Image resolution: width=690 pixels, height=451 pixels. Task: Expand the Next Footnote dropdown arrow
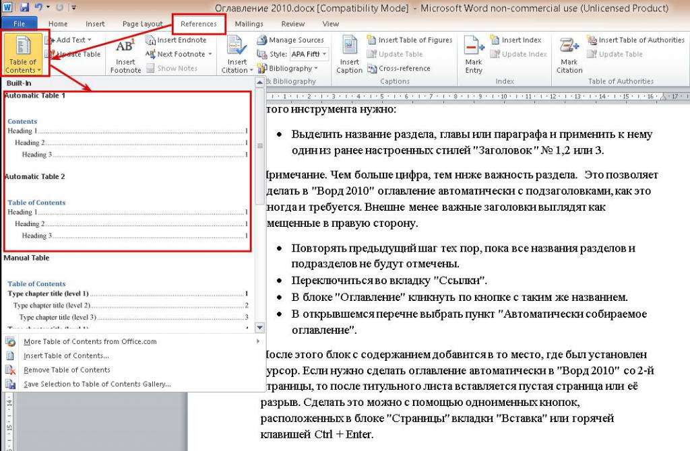(x=210, y=54)
